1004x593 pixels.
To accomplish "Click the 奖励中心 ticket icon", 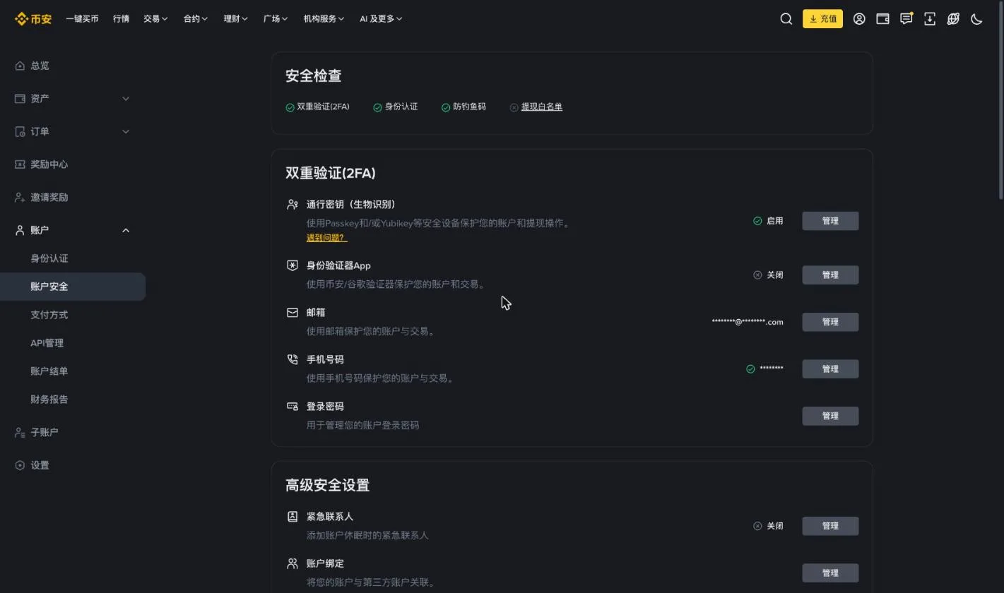I will click(20, 164).
